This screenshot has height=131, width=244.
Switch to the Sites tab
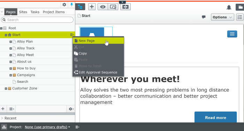tap(23, 12)
